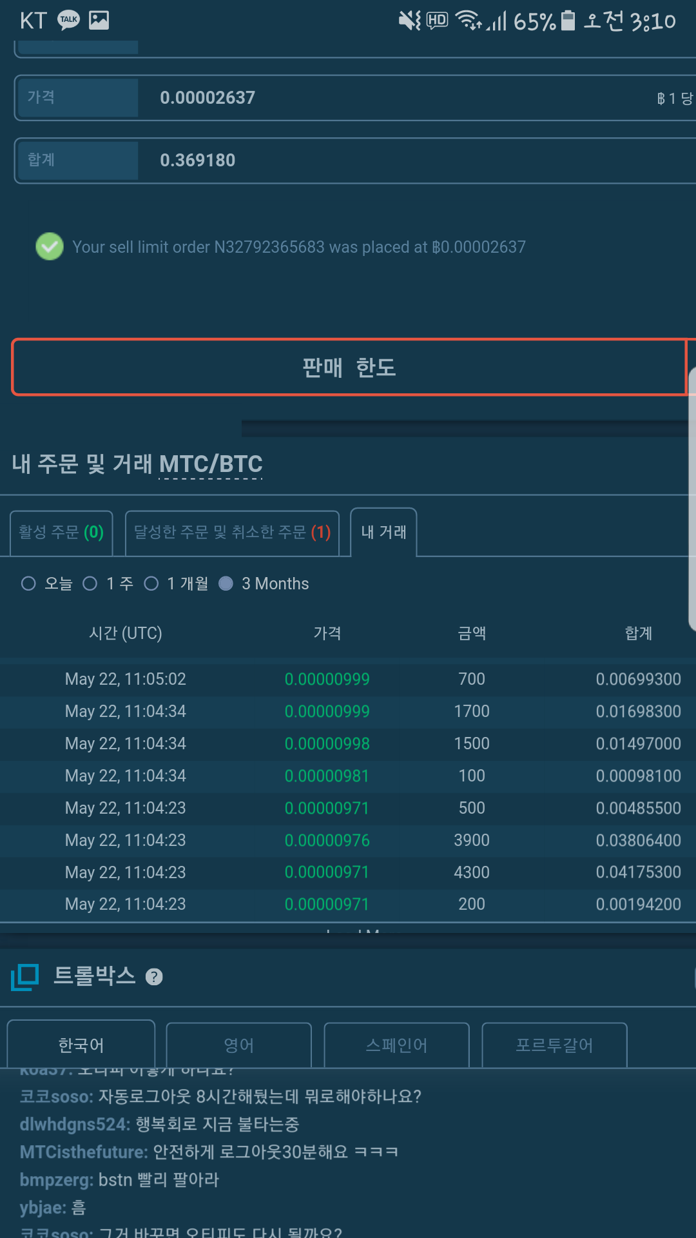Tap the image notification icon in status bar
This screenshot has width=696, height=1238.
click(x=99, y=21)
